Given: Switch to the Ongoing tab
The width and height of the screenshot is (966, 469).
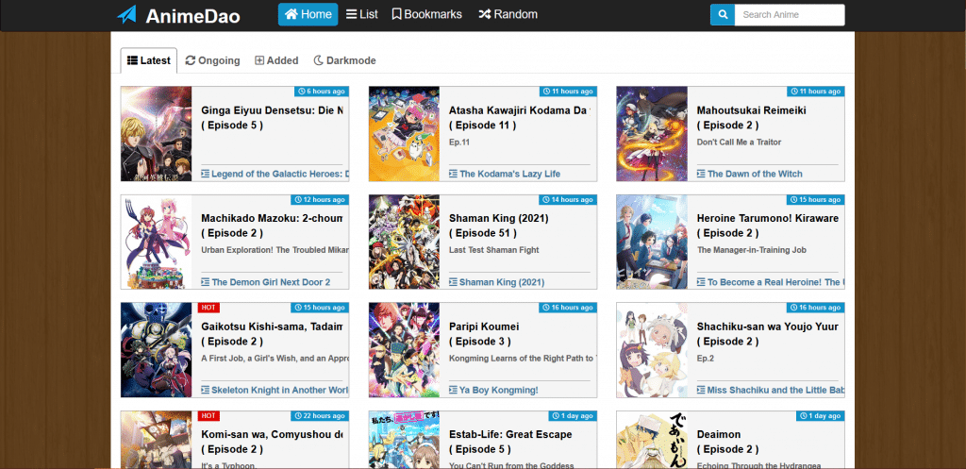Looking at the screenshot, I should tap(212, 60).
